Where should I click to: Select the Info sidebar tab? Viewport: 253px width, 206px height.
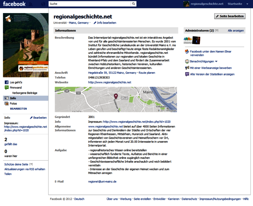coord(26,98)
